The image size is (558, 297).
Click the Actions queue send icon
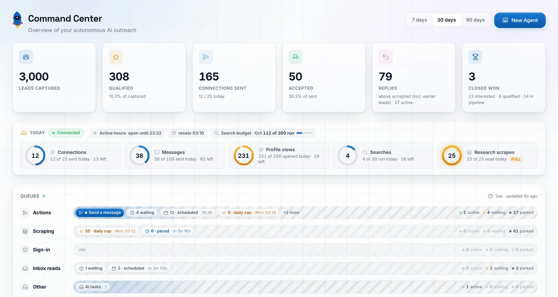(x=25, y=213)
